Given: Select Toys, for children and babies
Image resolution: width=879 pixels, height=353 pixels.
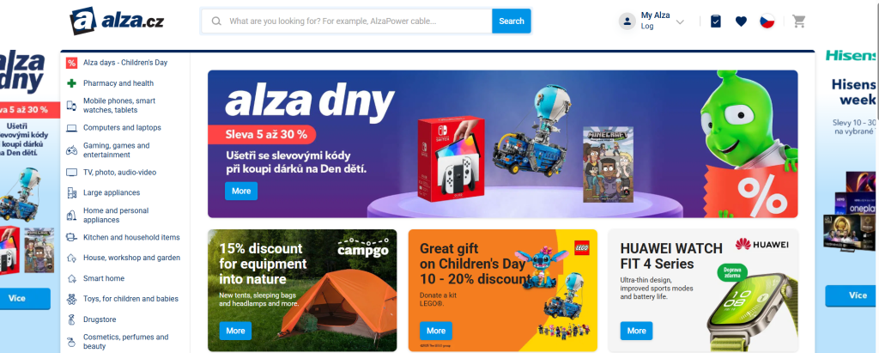Looking at the screenshot, I should click(x=130, y=299).
